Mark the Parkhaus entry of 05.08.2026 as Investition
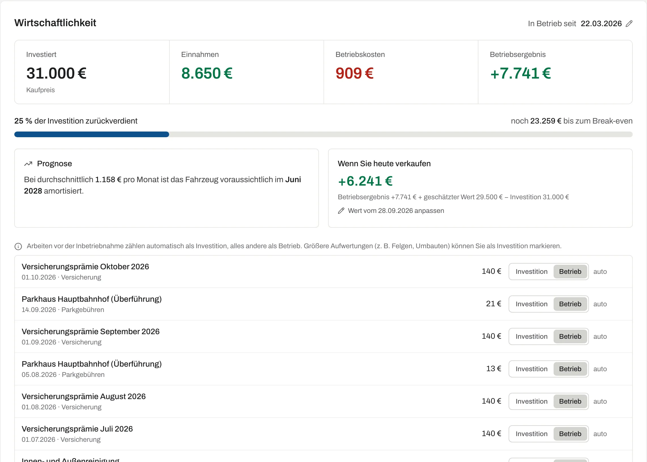Image resolution: width=647 pixels, height=462 pixels. [531, 369]
